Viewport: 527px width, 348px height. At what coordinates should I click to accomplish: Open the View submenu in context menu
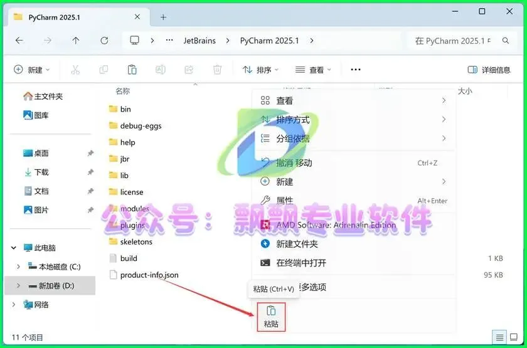[354, 100]
